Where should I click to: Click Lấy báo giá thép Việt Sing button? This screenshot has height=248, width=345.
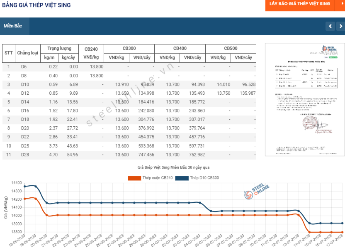pyautogui.click(x=300, y=5)
